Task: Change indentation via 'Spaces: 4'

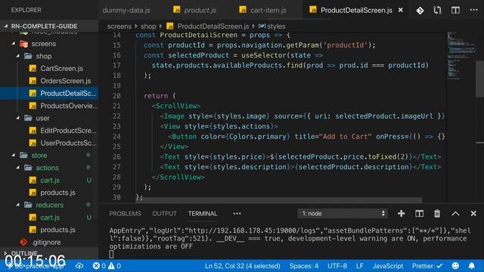Action: click(x=304, y=266)
